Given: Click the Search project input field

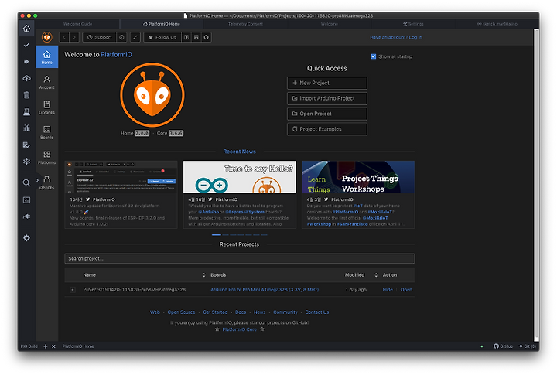Looking at the screenshot, I should tap(239, 258).
